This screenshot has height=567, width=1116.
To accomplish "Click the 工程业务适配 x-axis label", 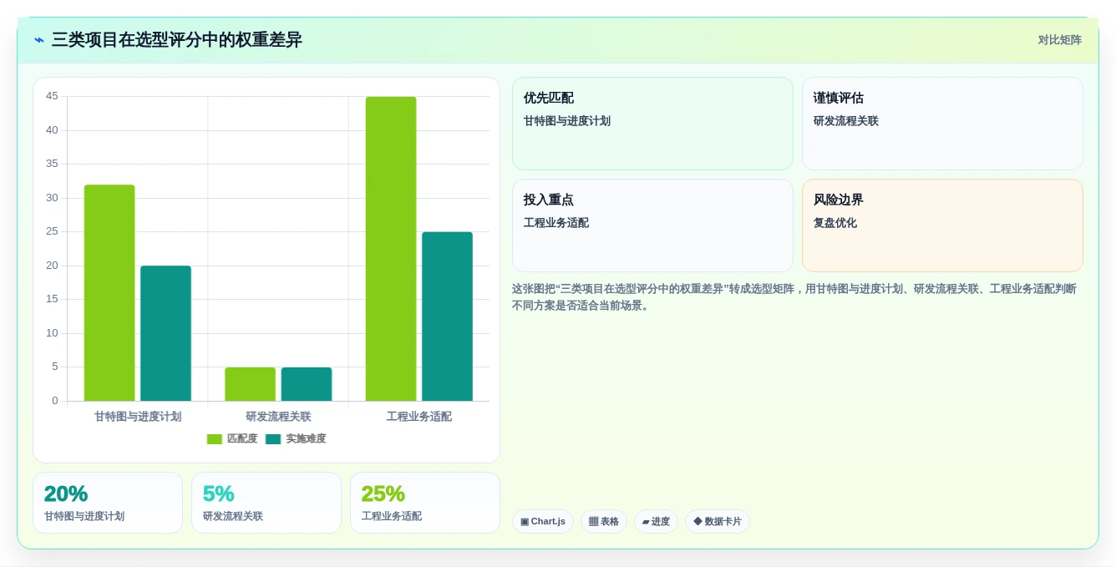I will pyautogui.click(x=419, y=417).
